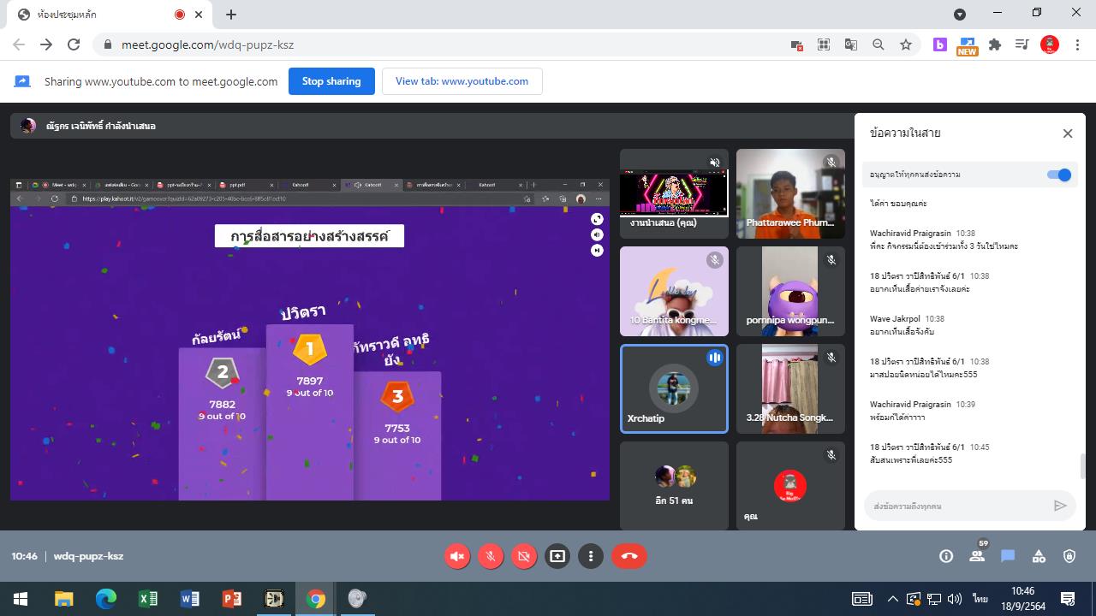Click the address bar meet.google.com URL

pos(207,44)
